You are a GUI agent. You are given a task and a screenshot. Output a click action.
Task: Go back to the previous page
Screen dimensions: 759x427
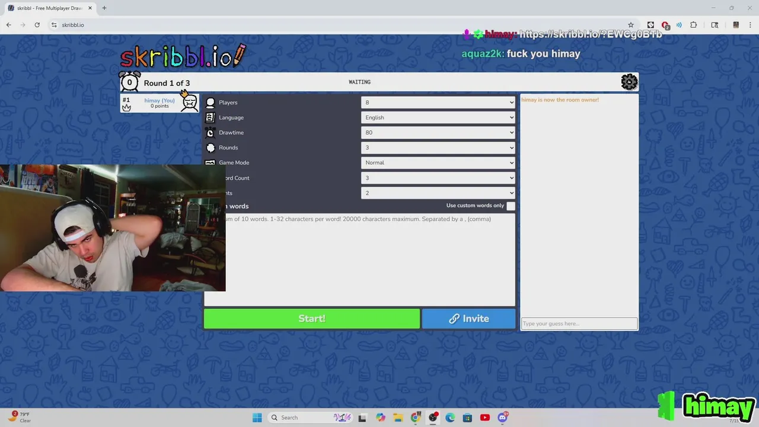point(8,25)
